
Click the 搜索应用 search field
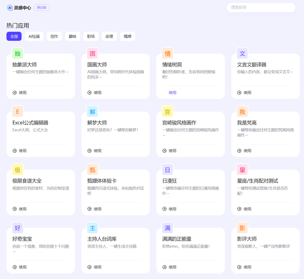pyautogui.click(x=261, y=8)
